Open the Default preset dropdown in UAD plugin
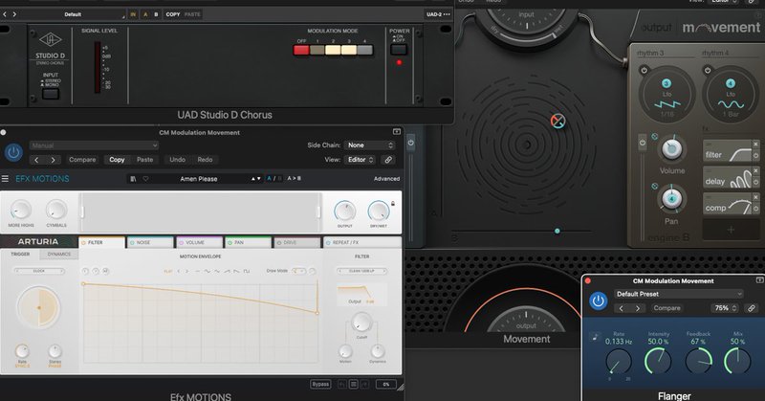This screenshot has width=765, height=401. point(74,14)
